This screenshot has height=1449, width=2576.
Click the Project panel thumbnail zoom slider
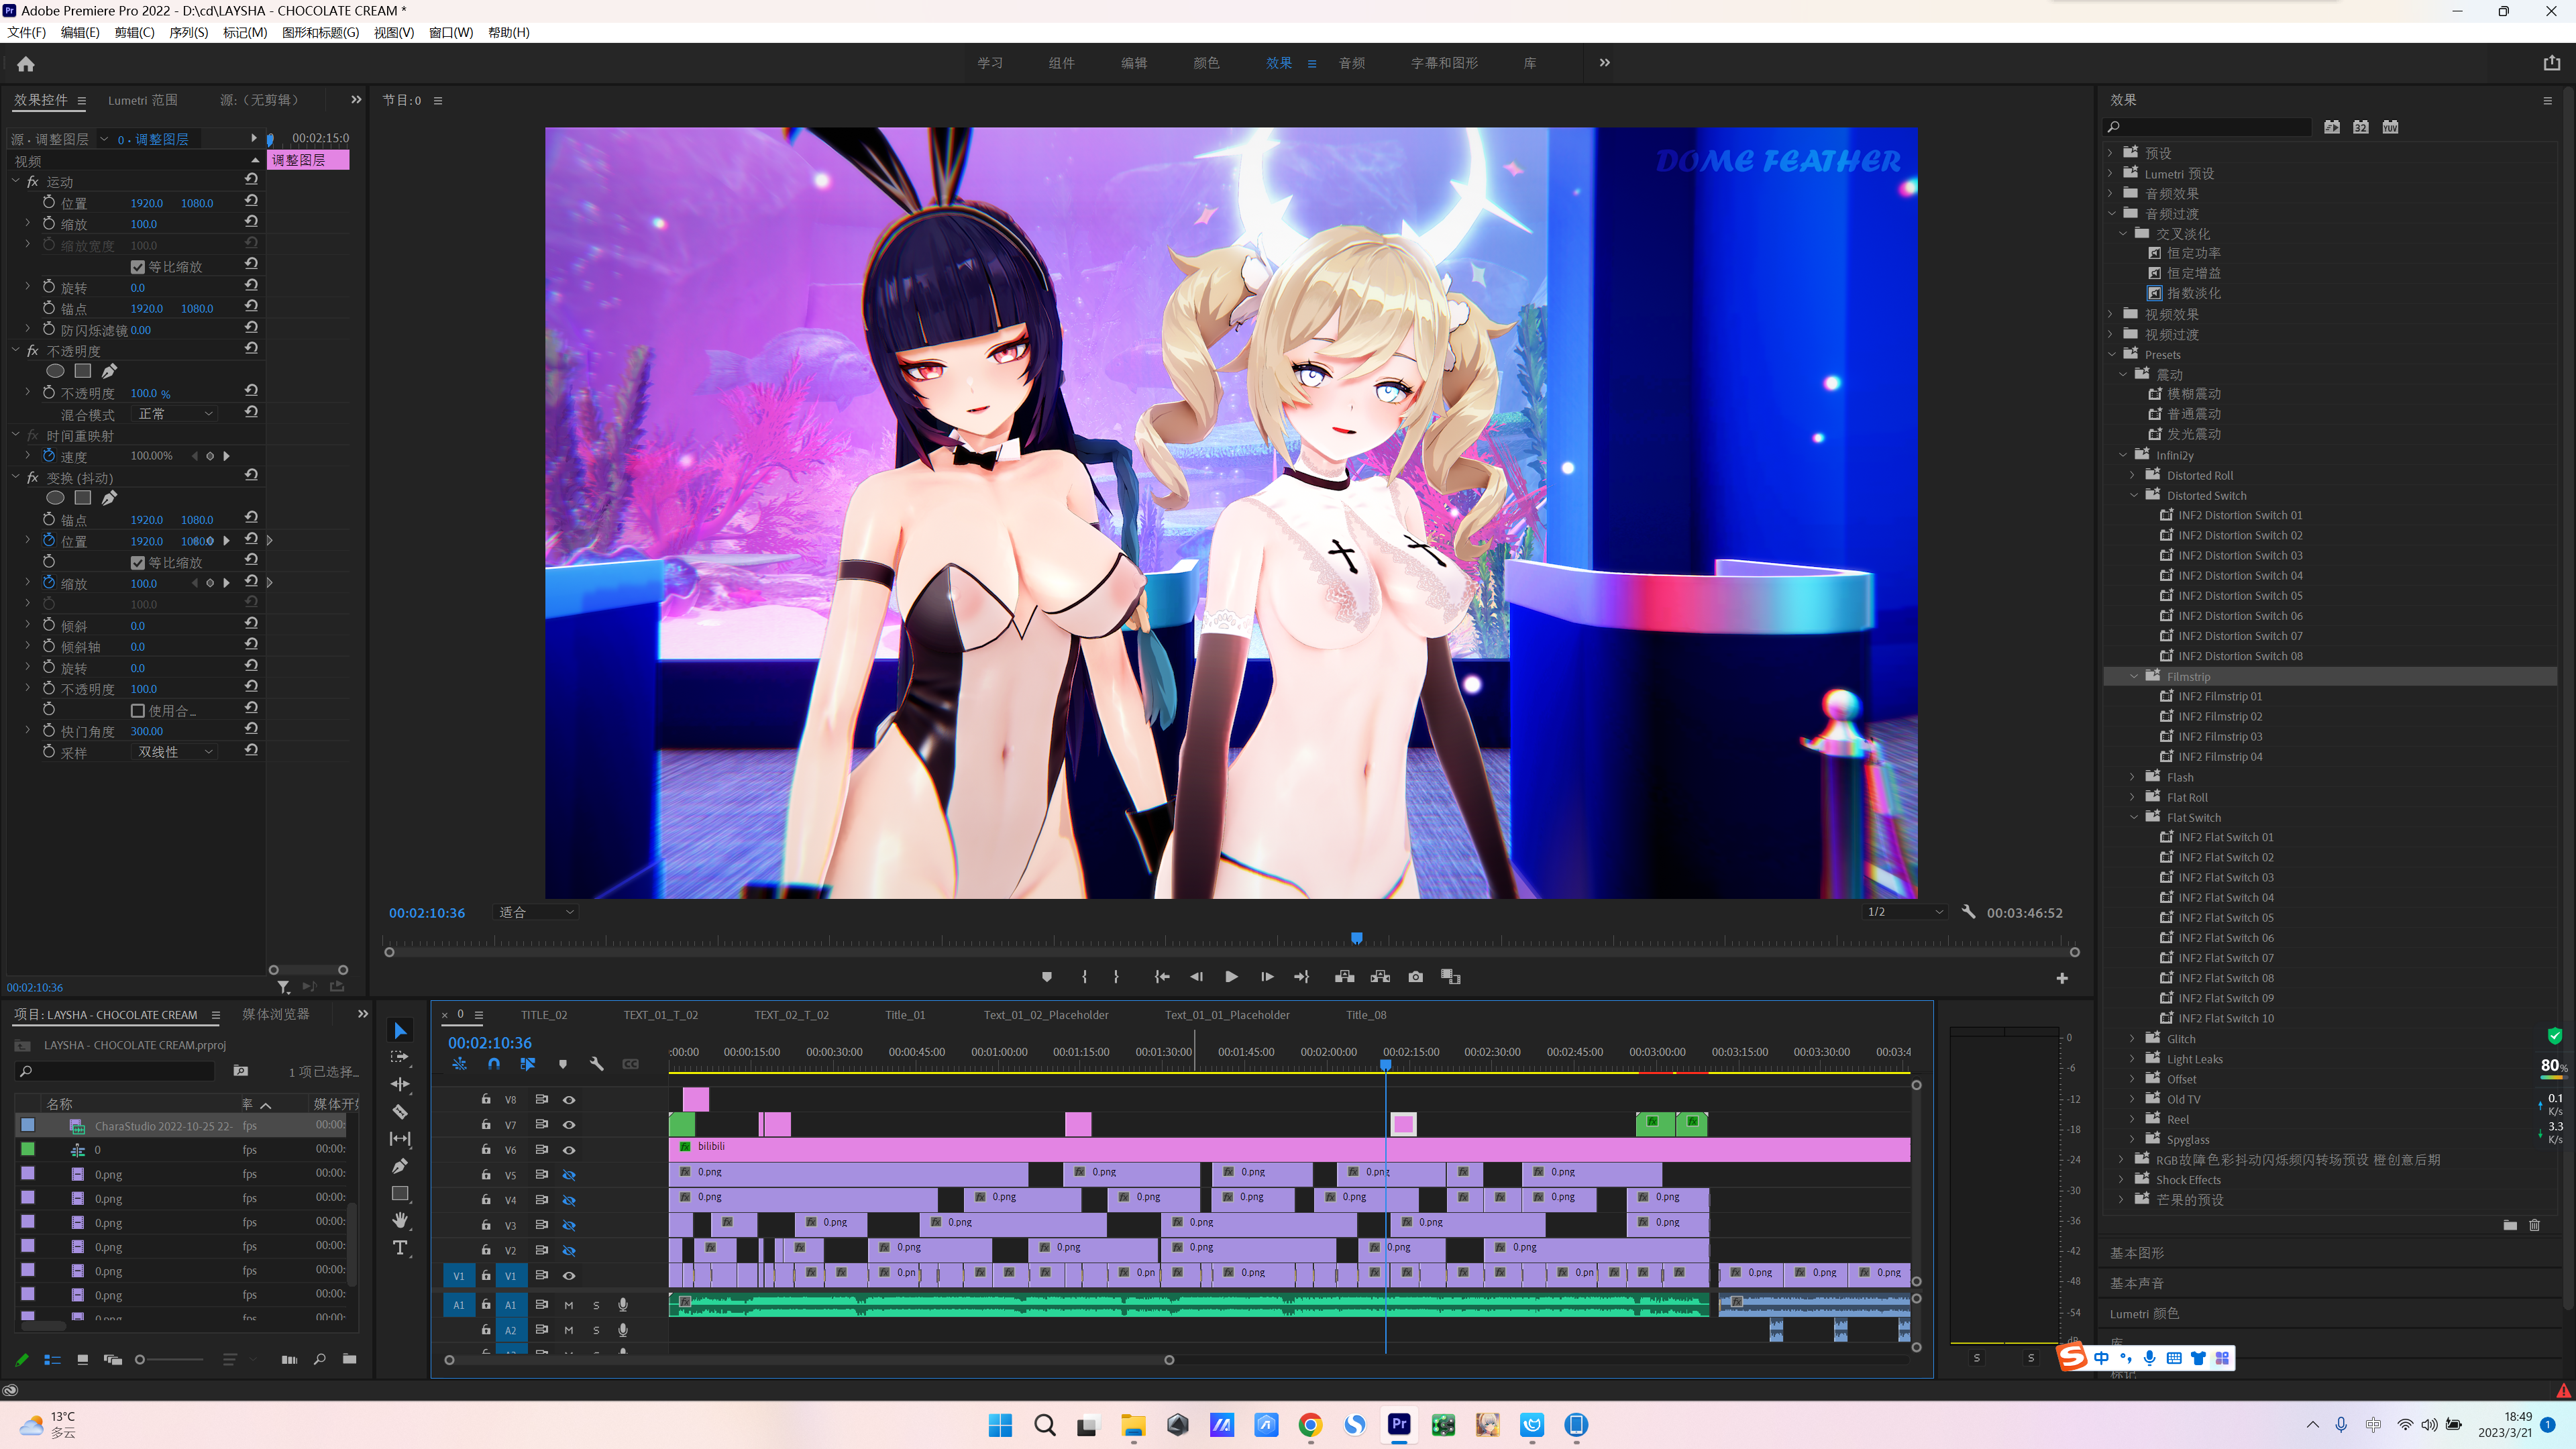coord(169,1360)
